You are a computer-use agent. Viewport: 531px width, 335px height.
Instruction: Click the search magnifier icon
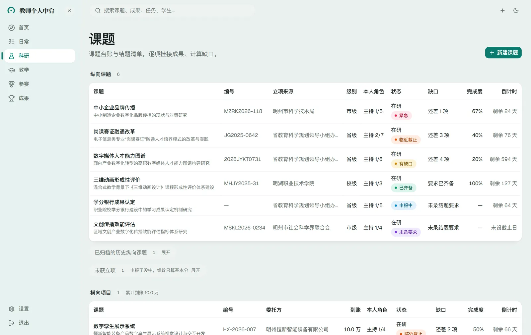click(x=98, y=11)
